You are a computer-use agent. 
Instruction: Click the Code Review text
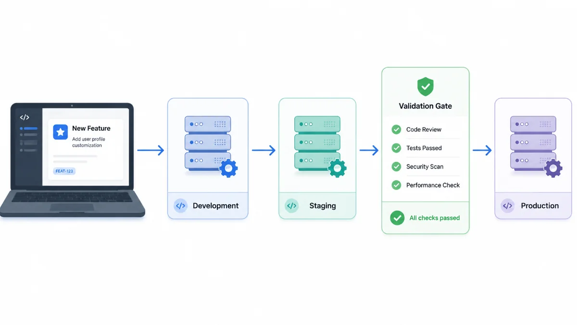tap(424, 130)
